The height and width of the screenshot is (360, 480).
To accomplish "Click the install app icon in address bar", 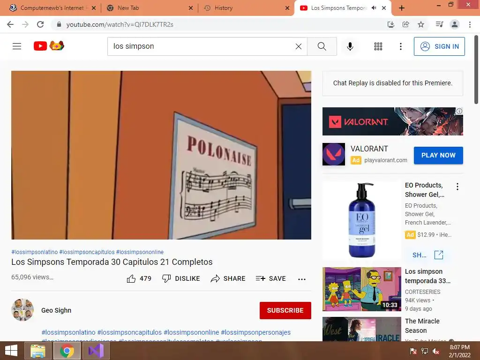I will (390, 24).
